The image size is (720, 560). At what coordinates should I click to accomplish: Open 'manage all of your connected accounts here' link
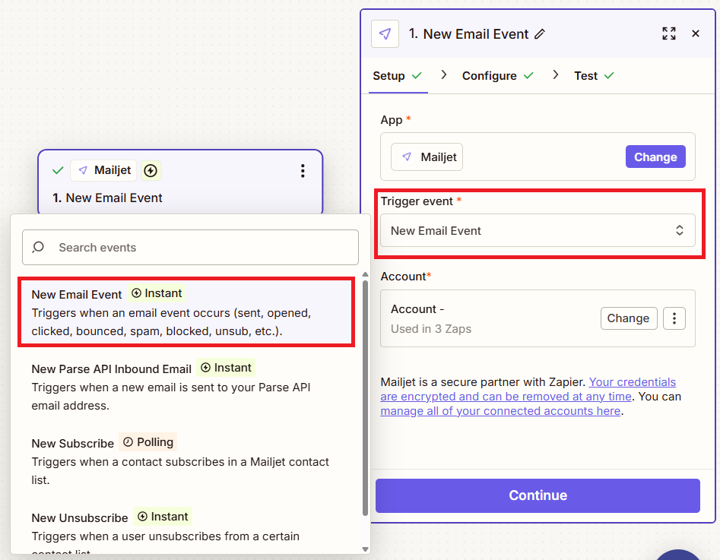click(500, 411)
